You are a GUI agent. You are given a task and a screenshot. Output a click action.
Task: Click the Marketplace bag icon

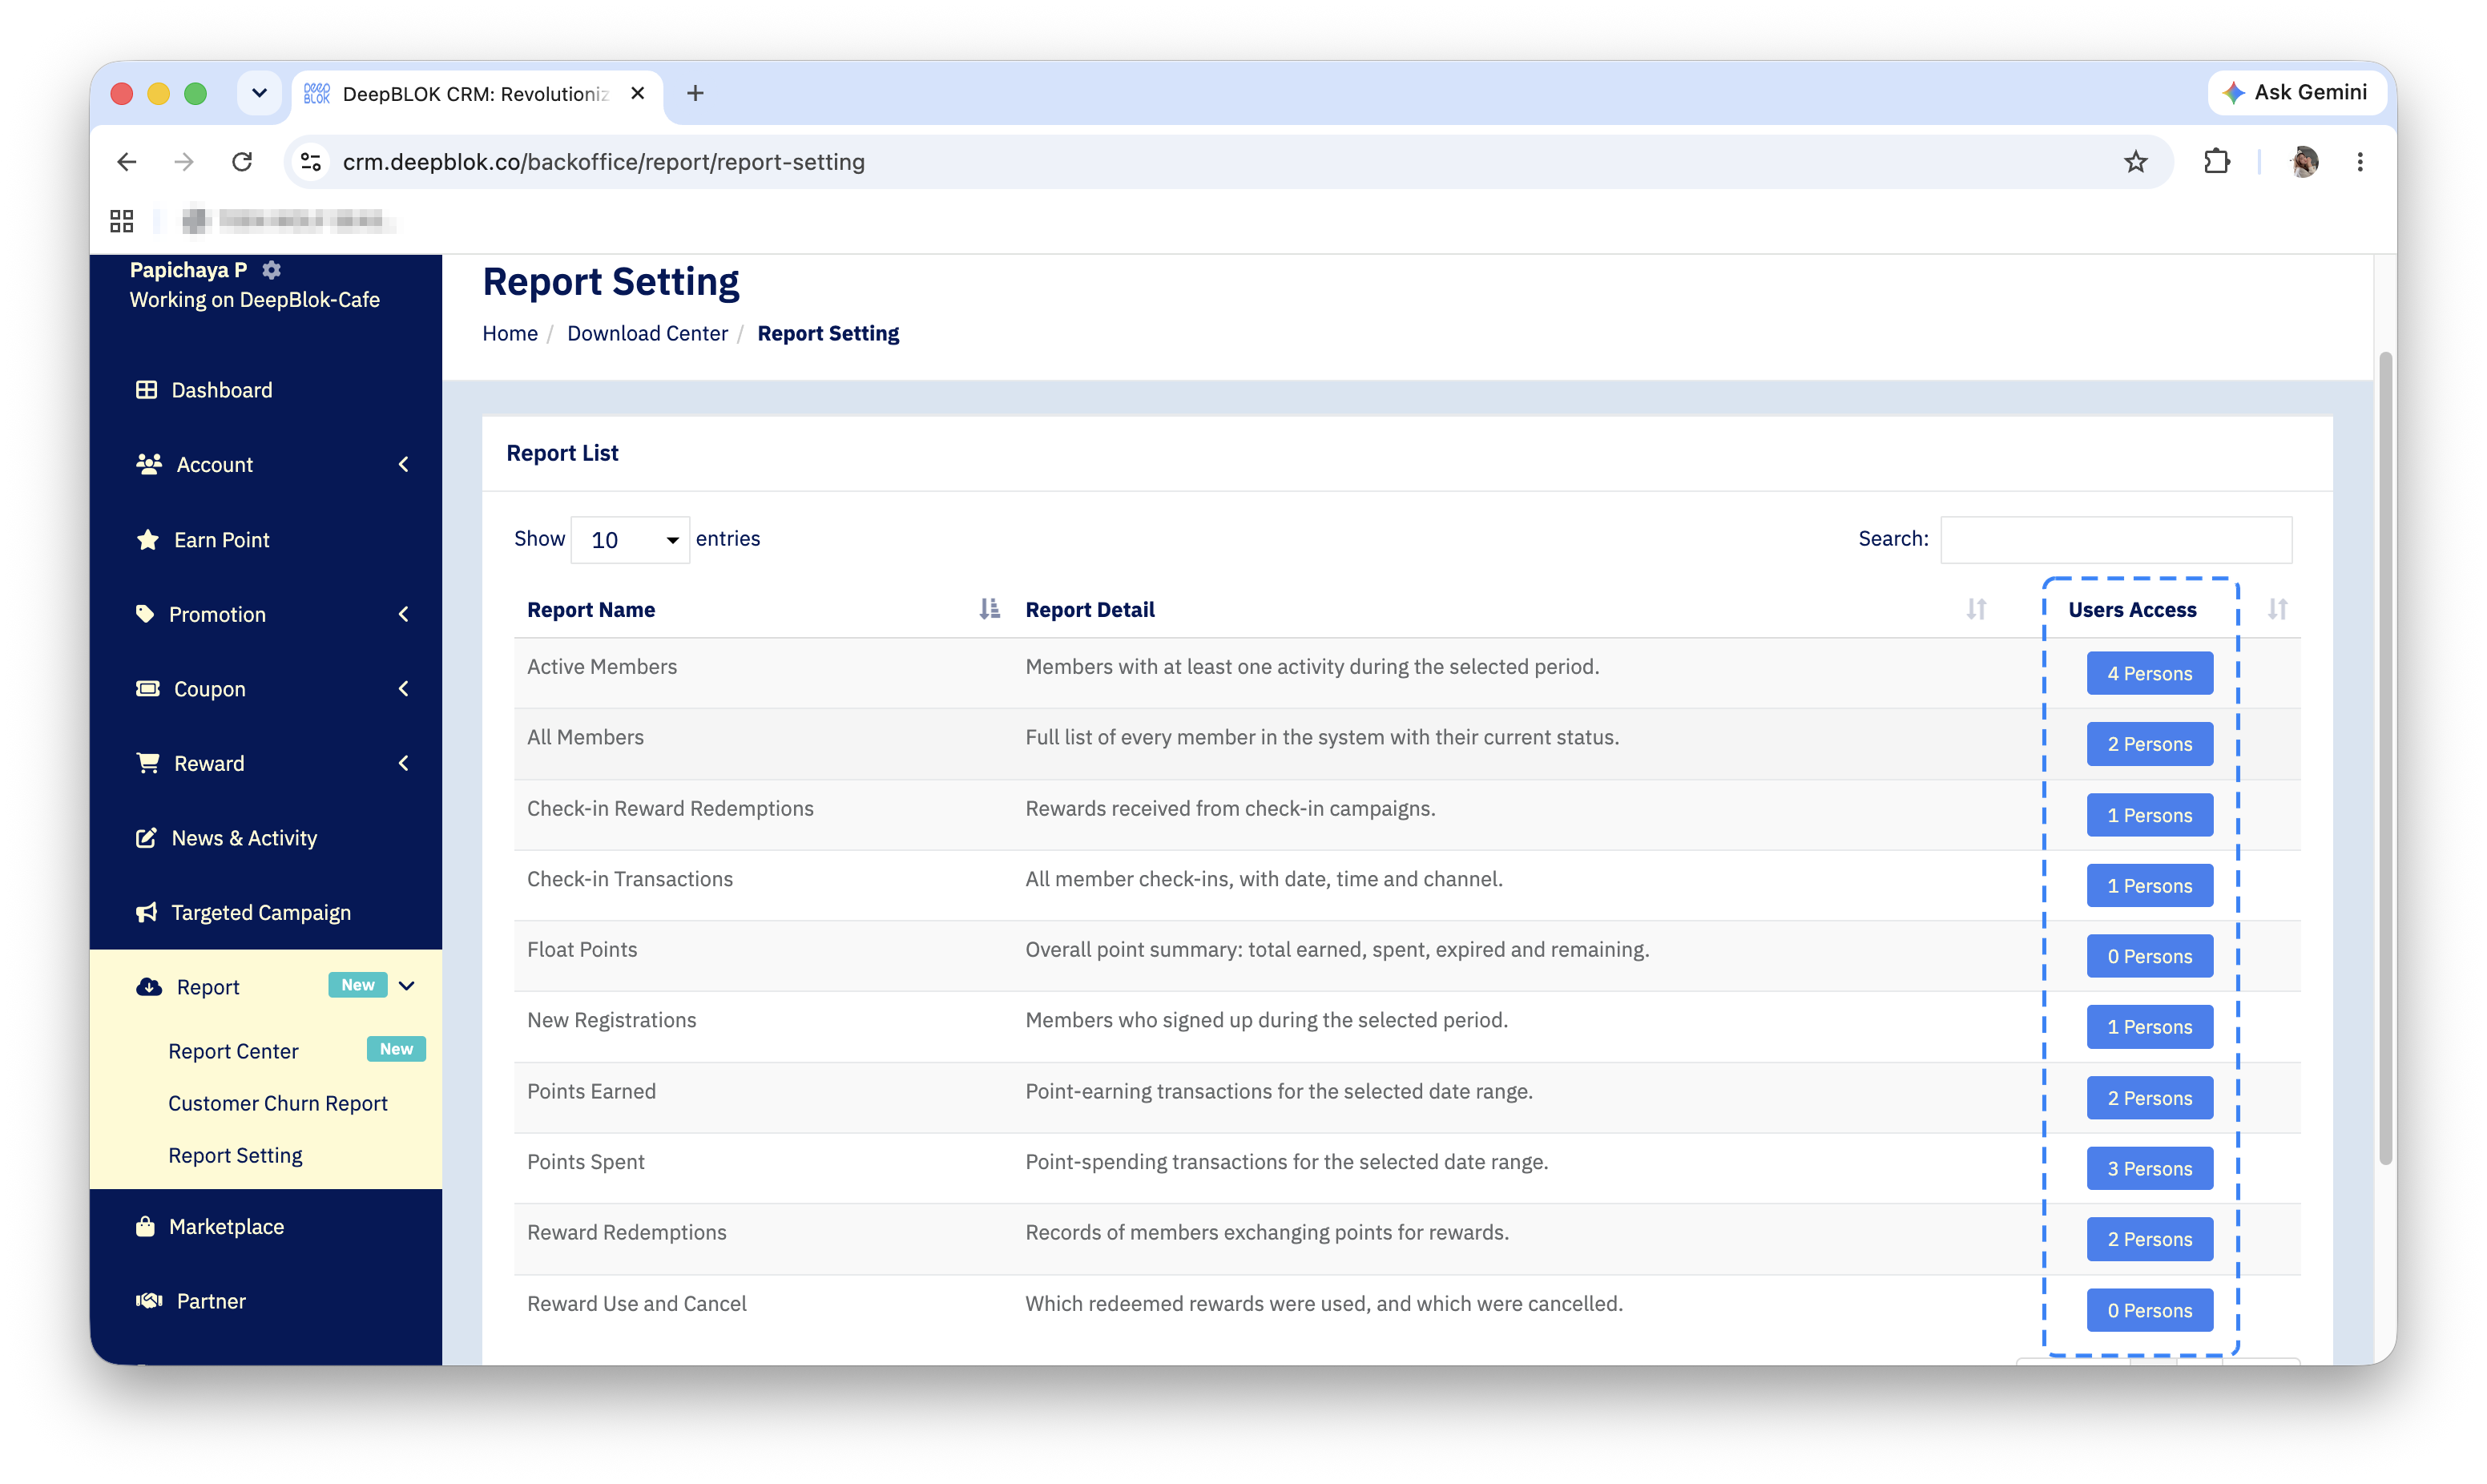click(145, 1226)
